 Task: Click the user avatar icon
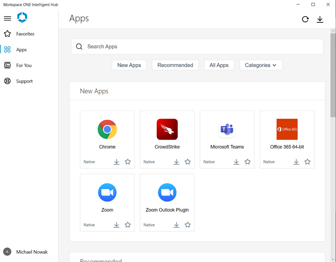point(7,252)
